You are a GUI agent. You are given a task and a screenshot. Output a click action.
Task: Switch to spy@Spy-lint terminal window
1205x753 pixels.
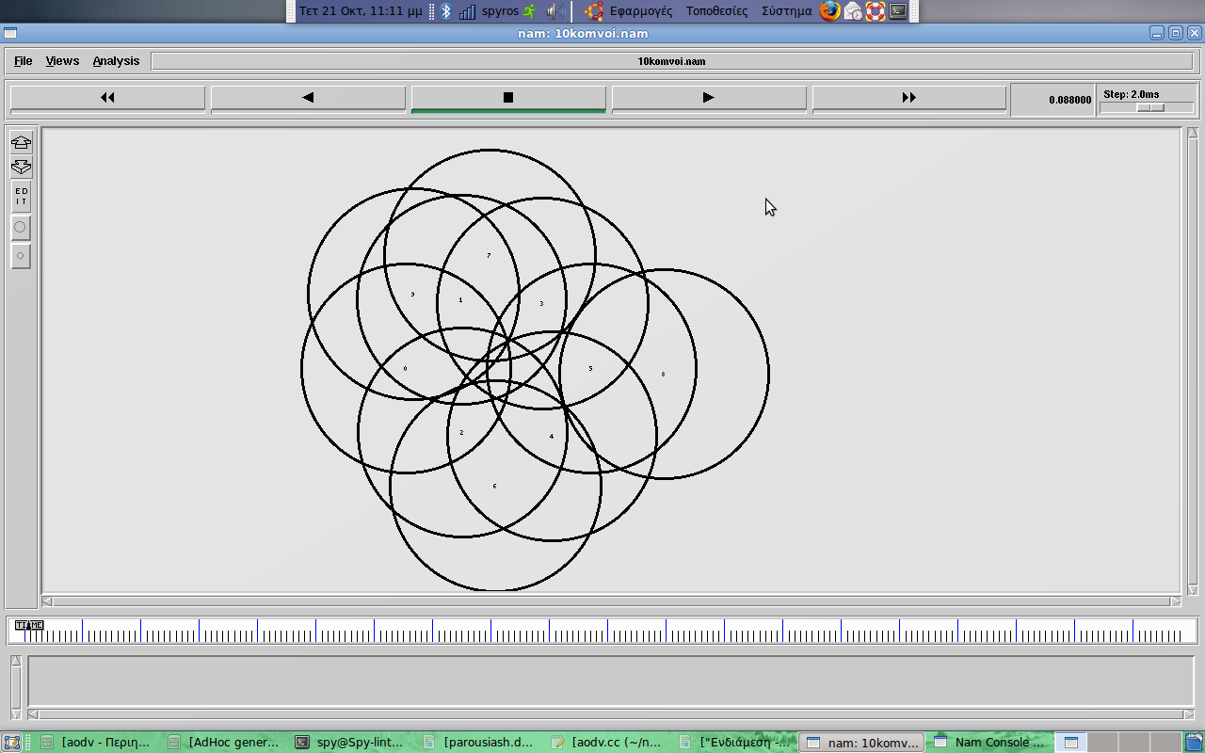tap(351, 742)
